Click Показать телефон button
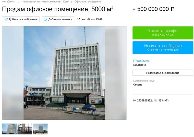This screenshot has width=194, height=137. click(163, 33)
